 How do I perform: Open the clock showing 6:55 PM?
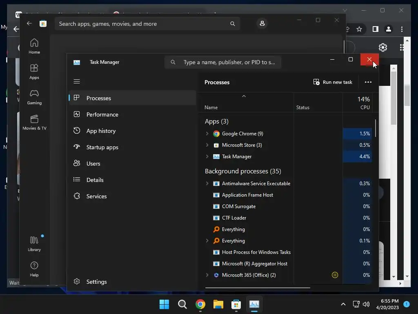pos(387,304)
